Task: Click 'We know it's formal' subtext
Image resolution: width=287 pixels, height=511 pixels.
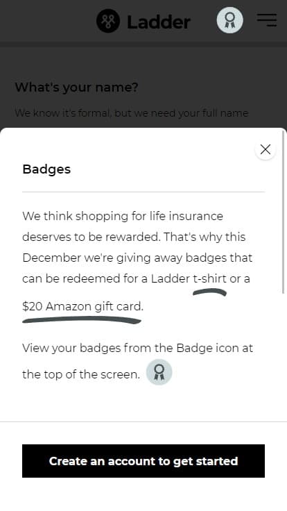Action: (x=132, y=113)
